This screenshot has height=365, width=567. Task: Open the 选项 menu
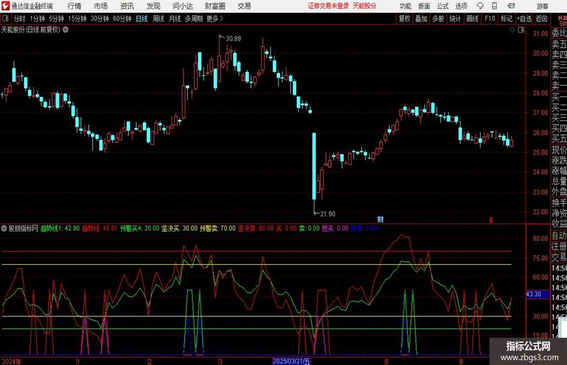point(461,6)
